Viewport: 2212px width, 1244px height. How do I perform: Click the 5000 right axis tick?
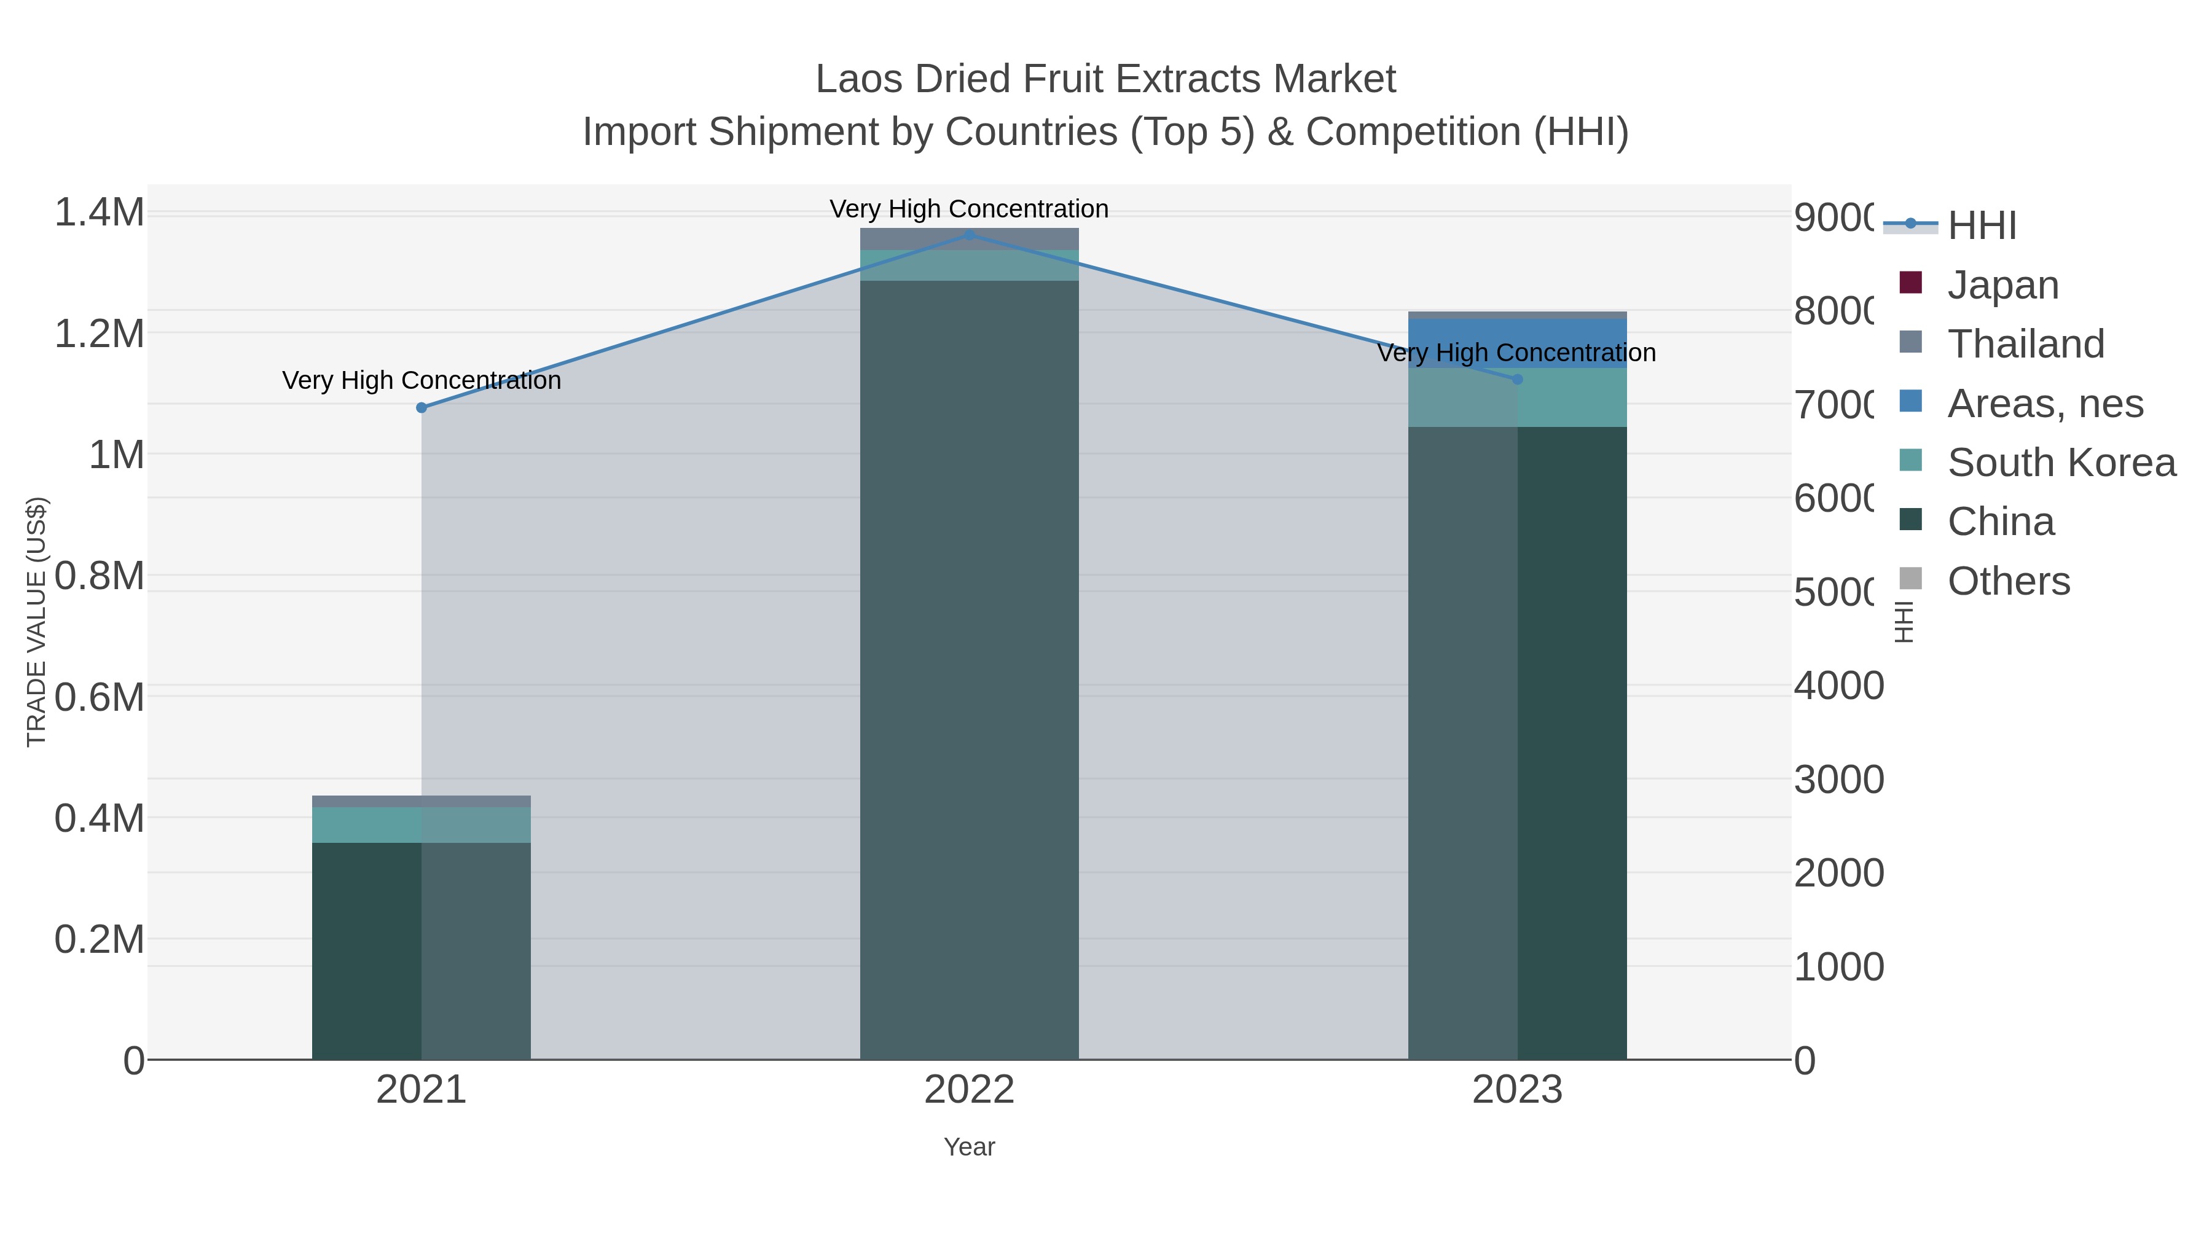tap(1834, 592)
